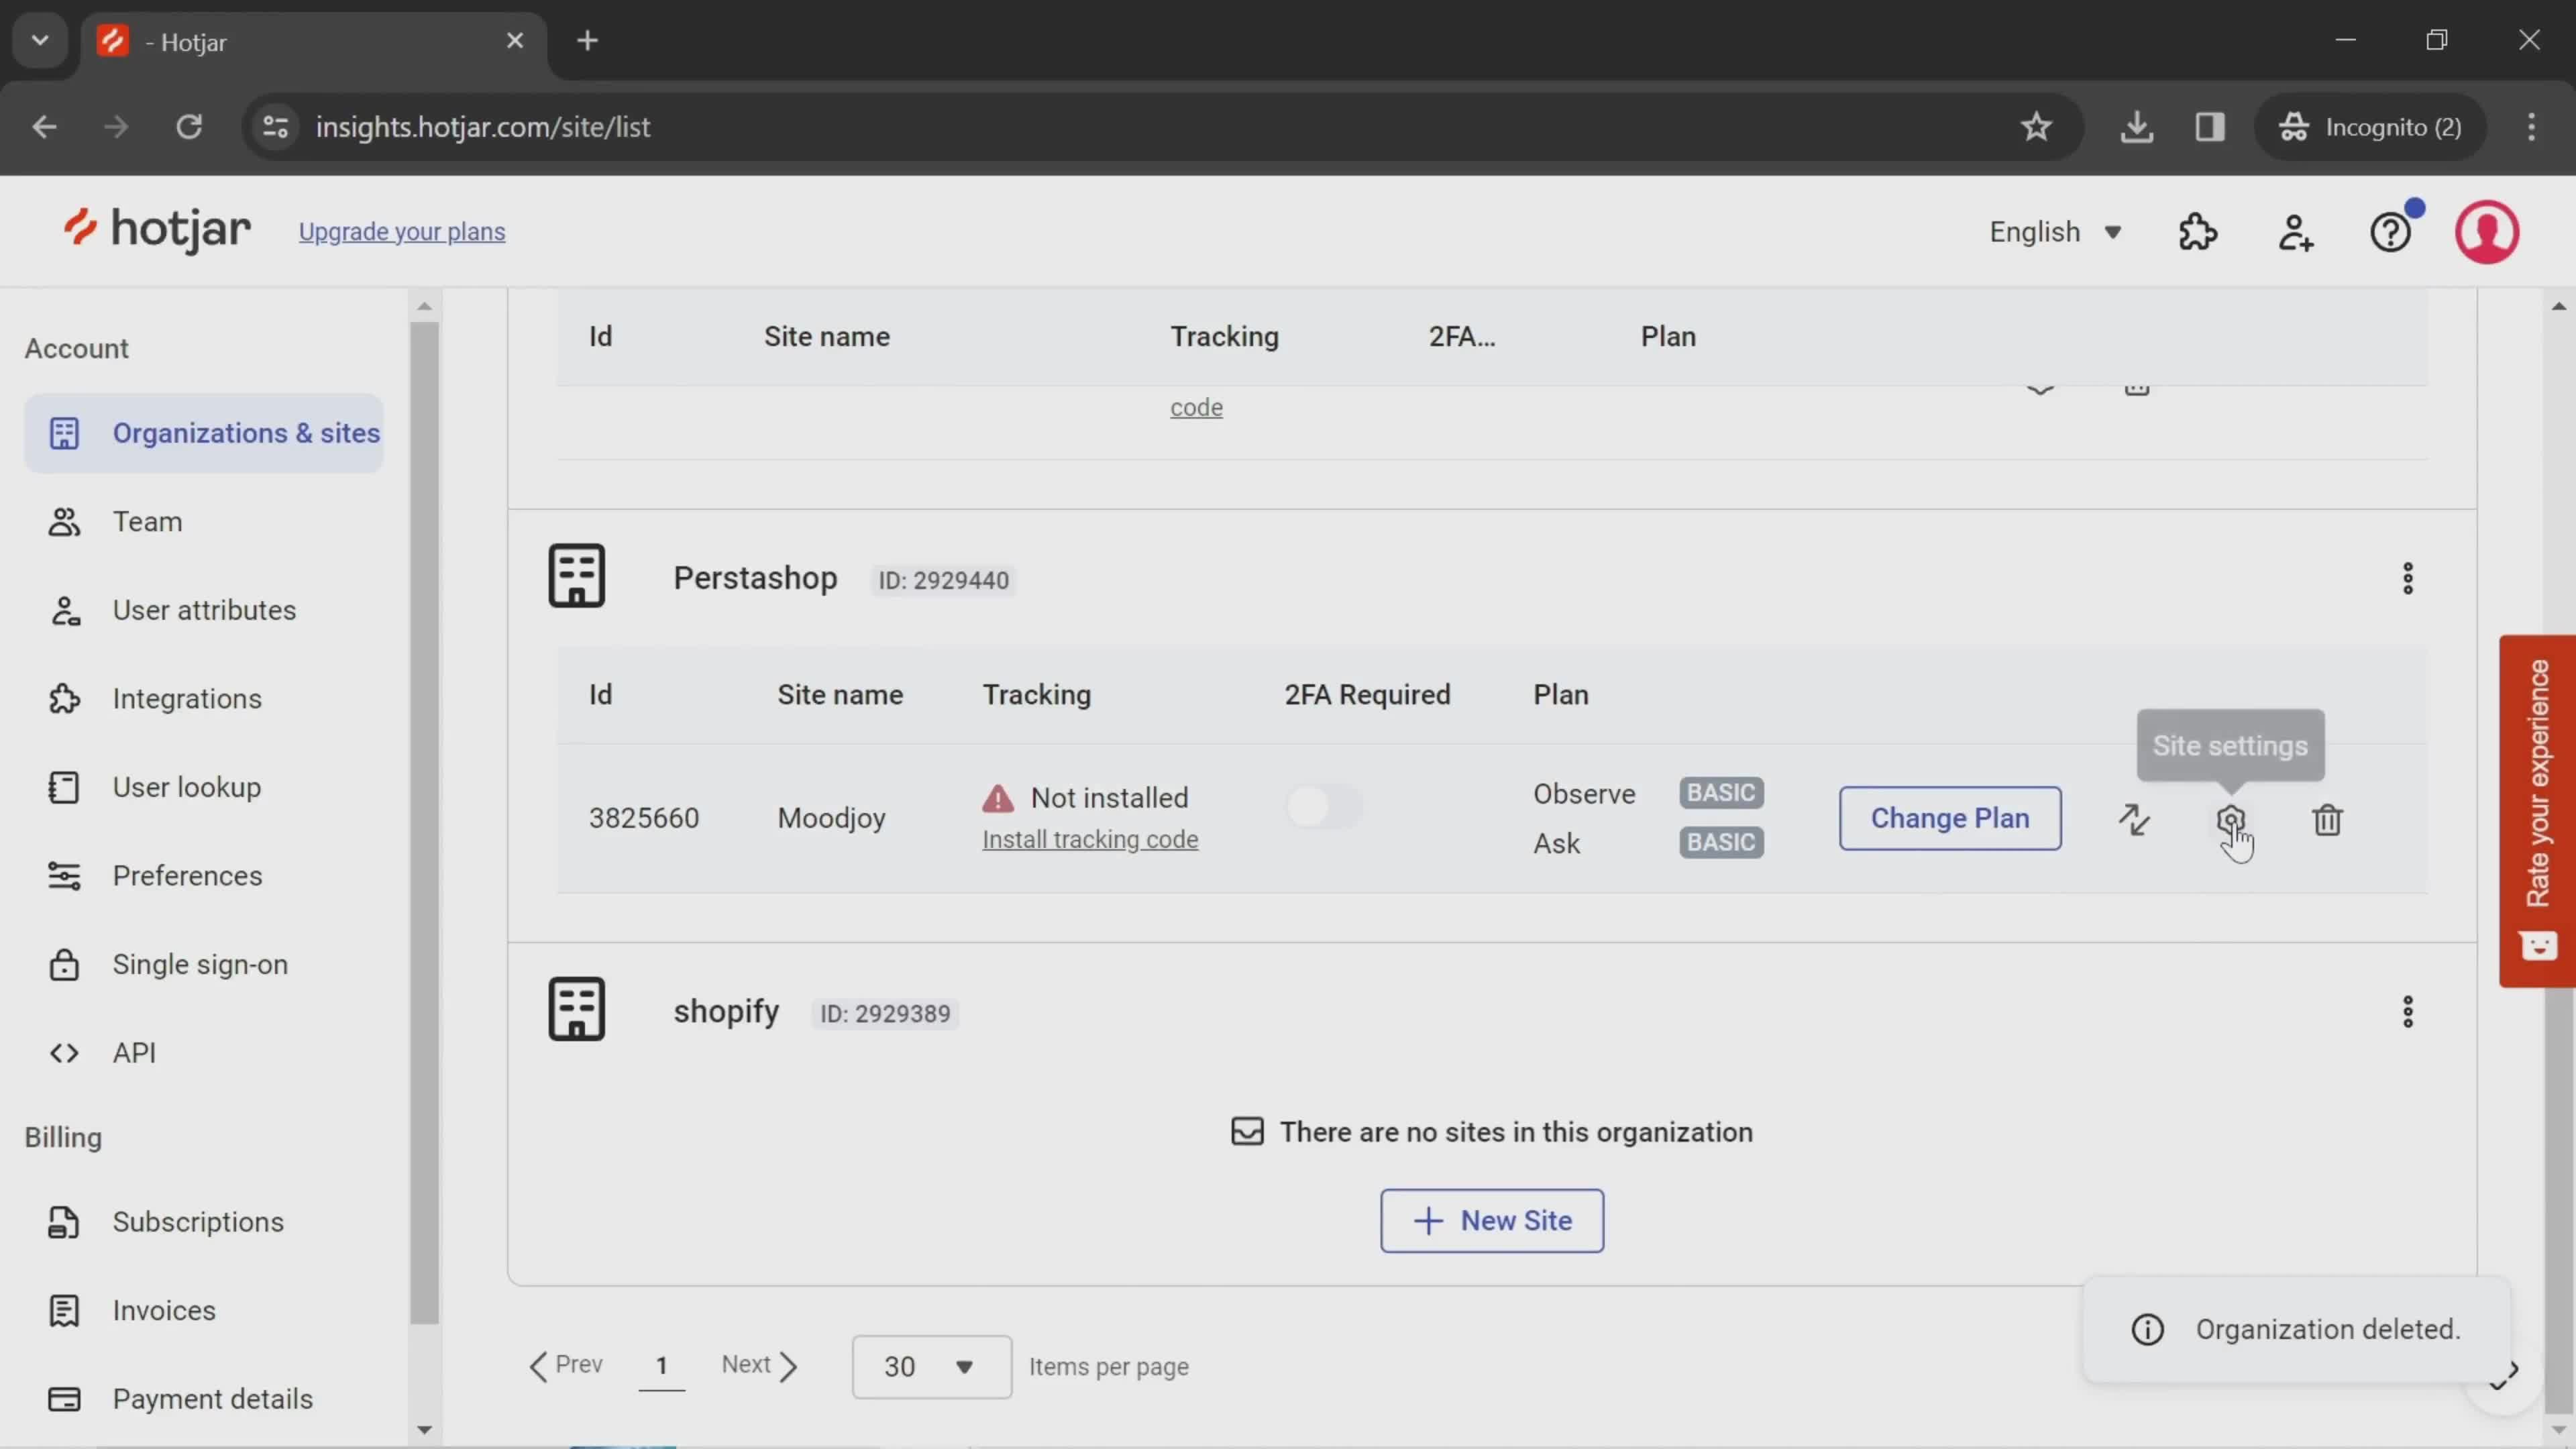Open the shopify organization options menu
Screen dimensions: 2576x1449
point(2407,1012)
